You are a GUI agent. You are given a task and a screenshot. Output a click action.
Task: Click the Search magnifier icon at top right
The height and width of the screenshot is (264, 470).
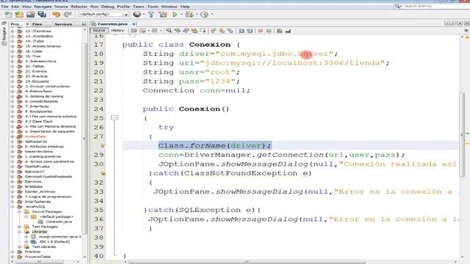click(x=398, y=7)
